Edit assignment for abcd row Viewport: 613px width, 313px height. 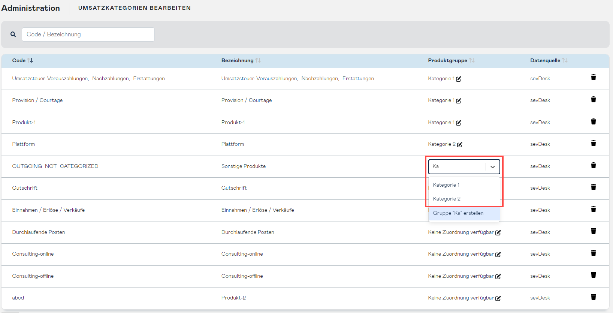(498, 298)
